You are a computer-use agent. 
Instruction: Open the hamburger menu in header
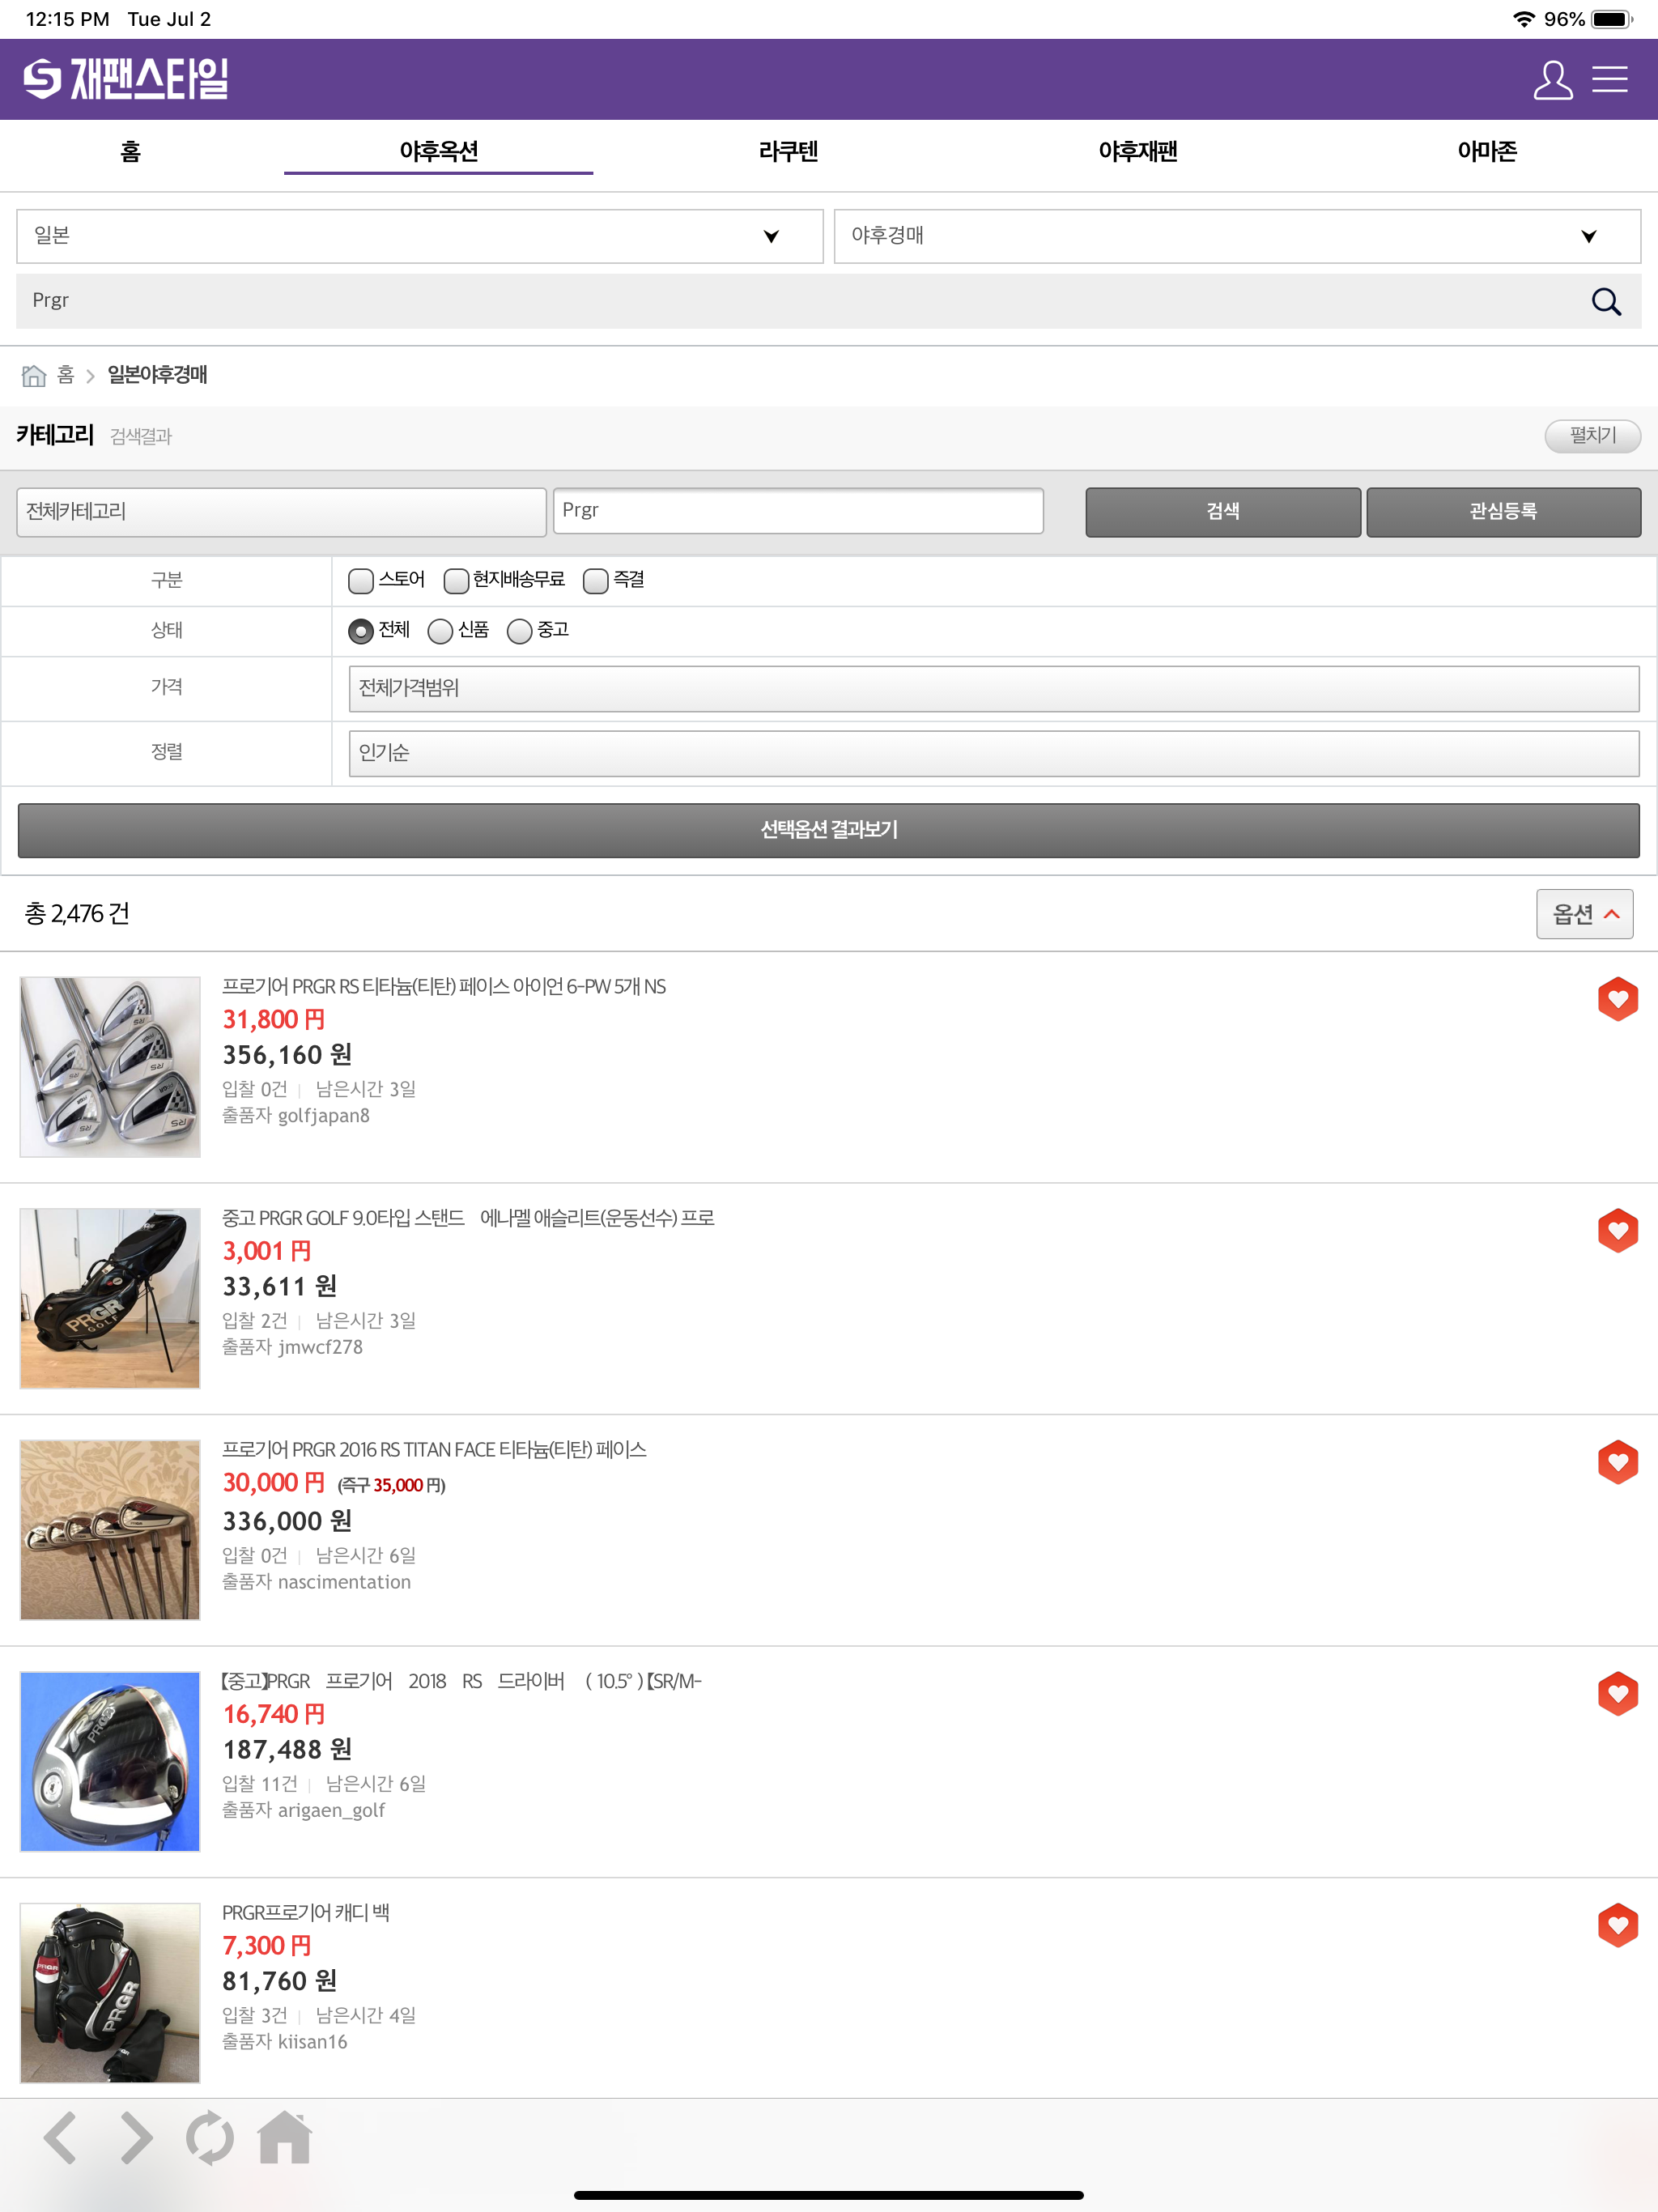tap(1610, 79)
